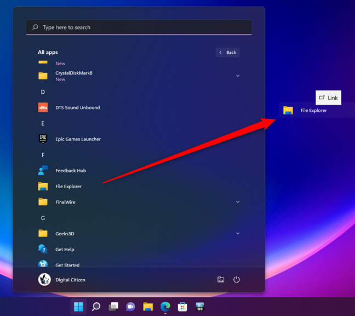The width and height of the screenshot is (355, 316).
Task: Go Back from All apps list
Action: [228, 53]
